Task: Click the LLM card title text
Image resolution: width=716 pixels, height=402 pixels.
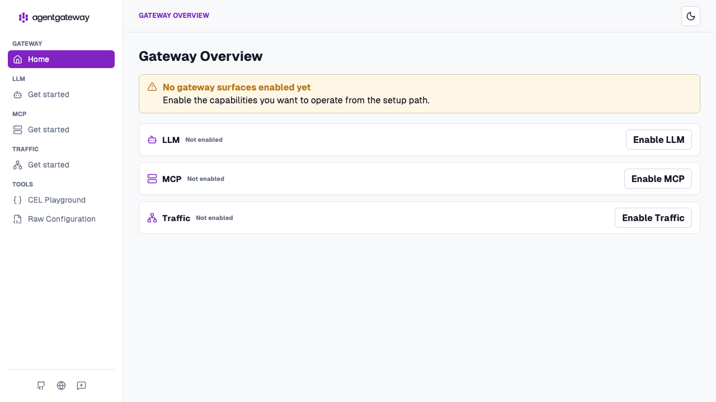Action: (171, 140)
